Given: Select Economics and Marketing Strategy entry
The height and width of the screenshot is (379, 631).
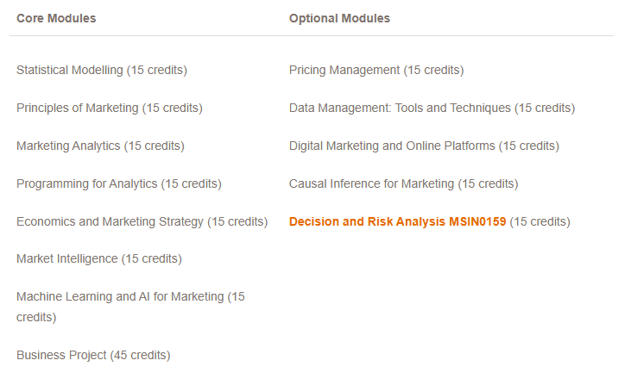Looking at the screenshot, I should 142,221.
